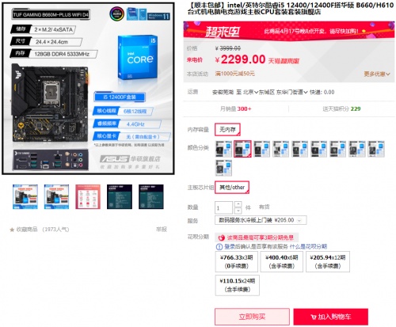Click the blue info icon before 登录后确认

[x=219, y=247]
